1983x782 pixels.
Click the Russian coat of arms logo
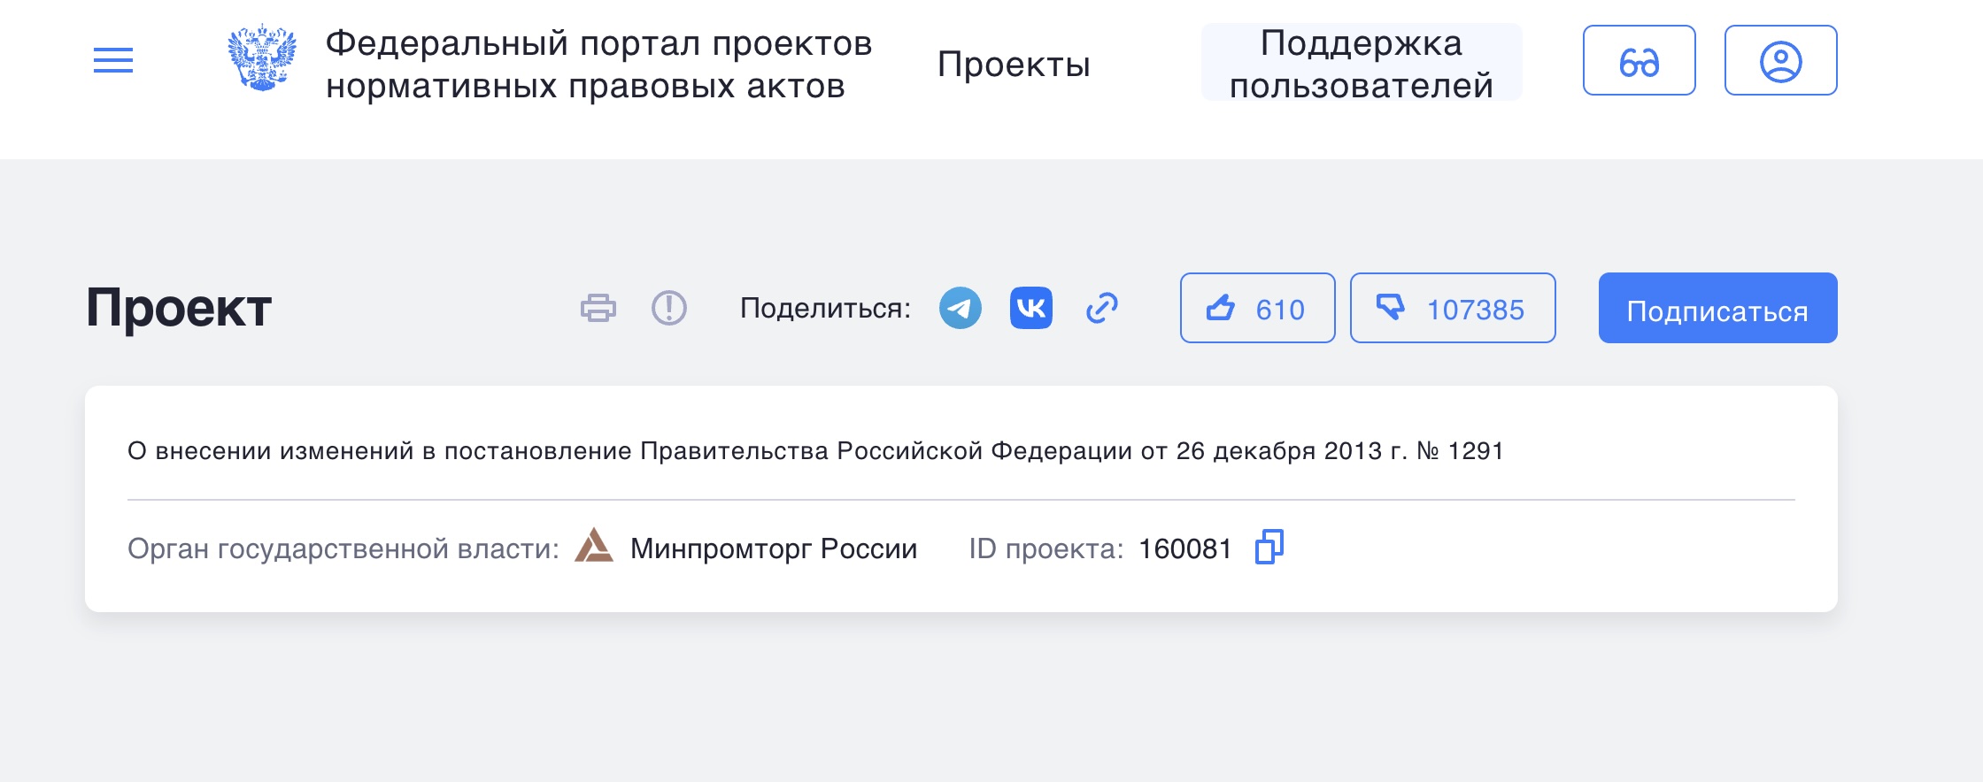click(x=261, y=59)
